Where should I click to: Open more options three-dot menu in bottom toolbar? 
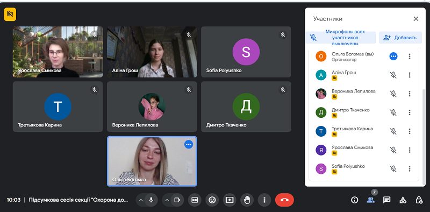tap(264, 200)
